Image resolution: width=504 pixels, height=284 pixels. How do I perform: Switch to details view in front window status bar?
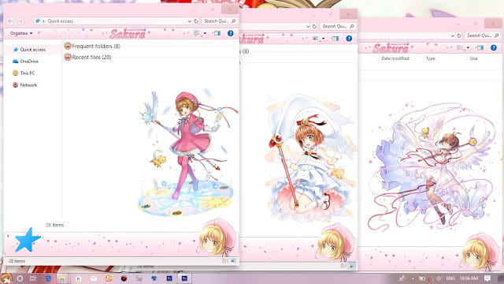pyautogui.click(x=225, y=260)
